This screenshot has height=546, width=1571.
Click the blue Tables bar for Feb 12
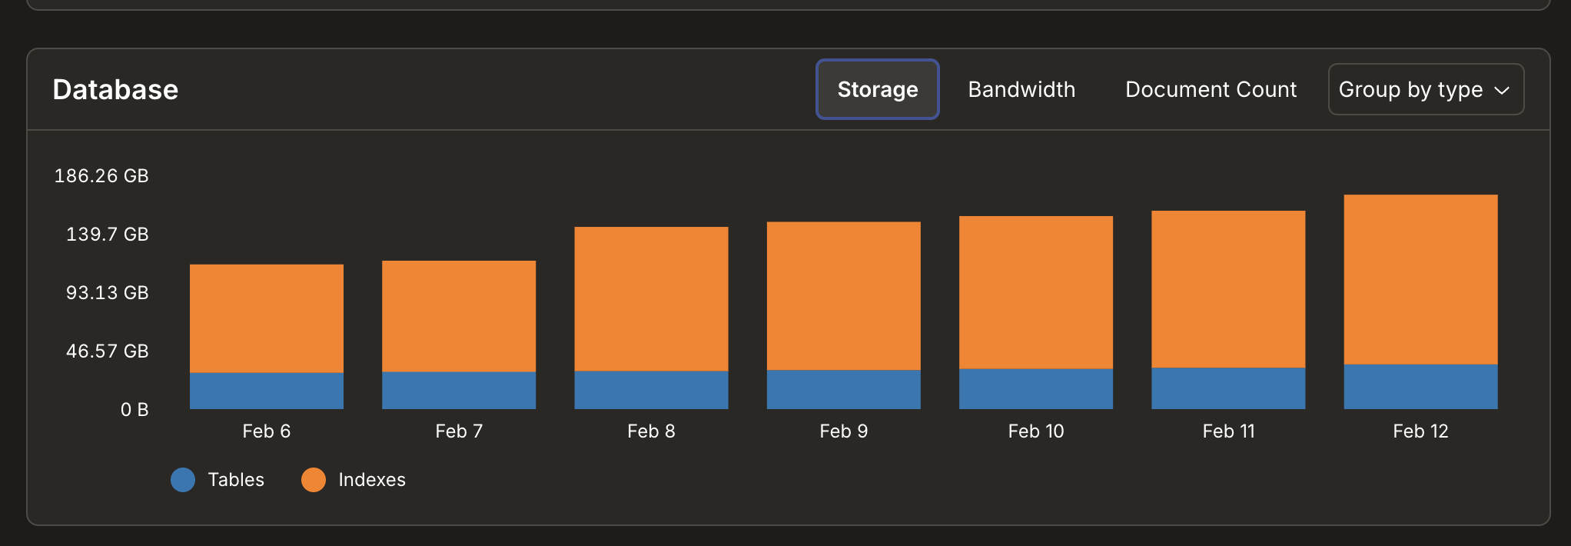coord(1420,386)
